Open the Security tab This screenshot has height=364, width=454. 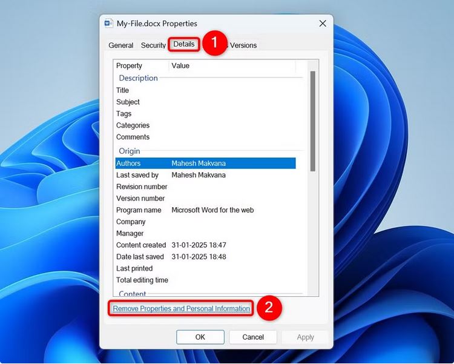coord(153,45)
